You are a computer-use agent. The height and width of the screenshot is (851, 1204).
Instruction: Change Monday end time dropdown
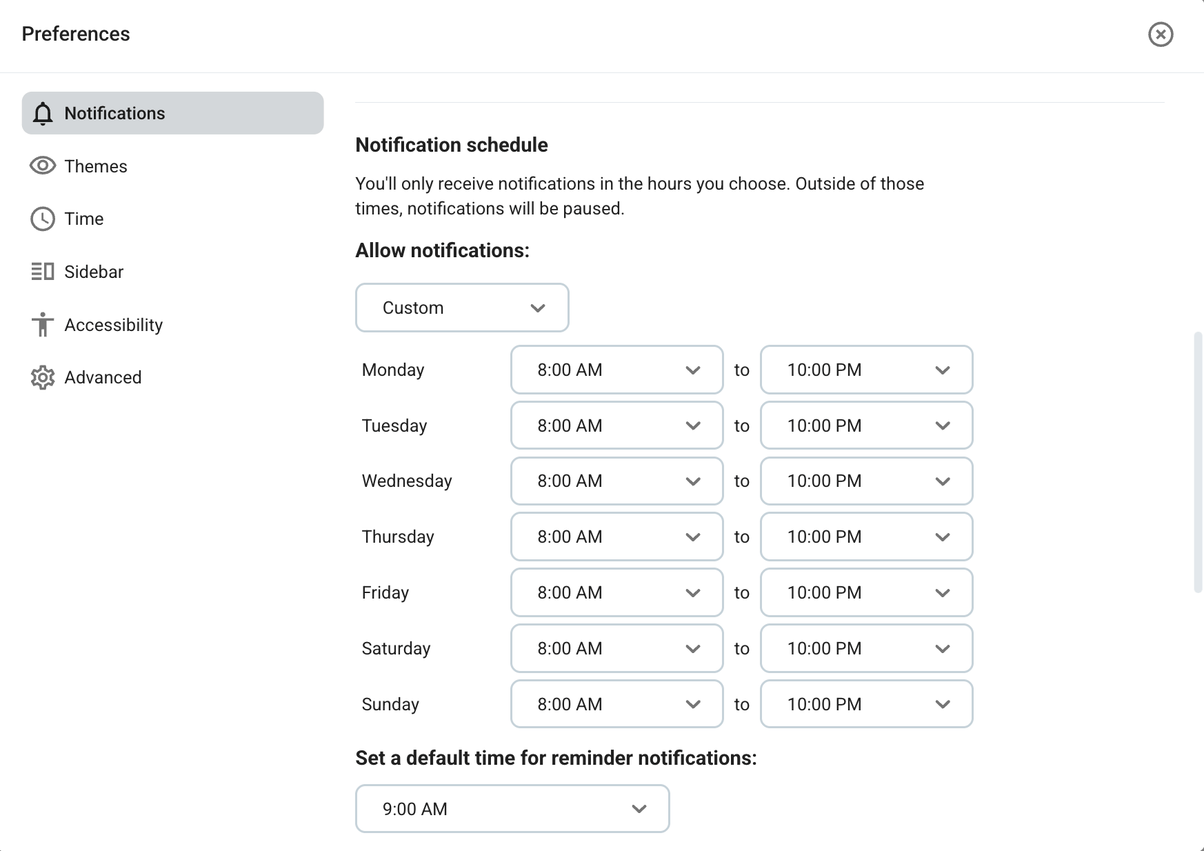click(x=866, y=370)
